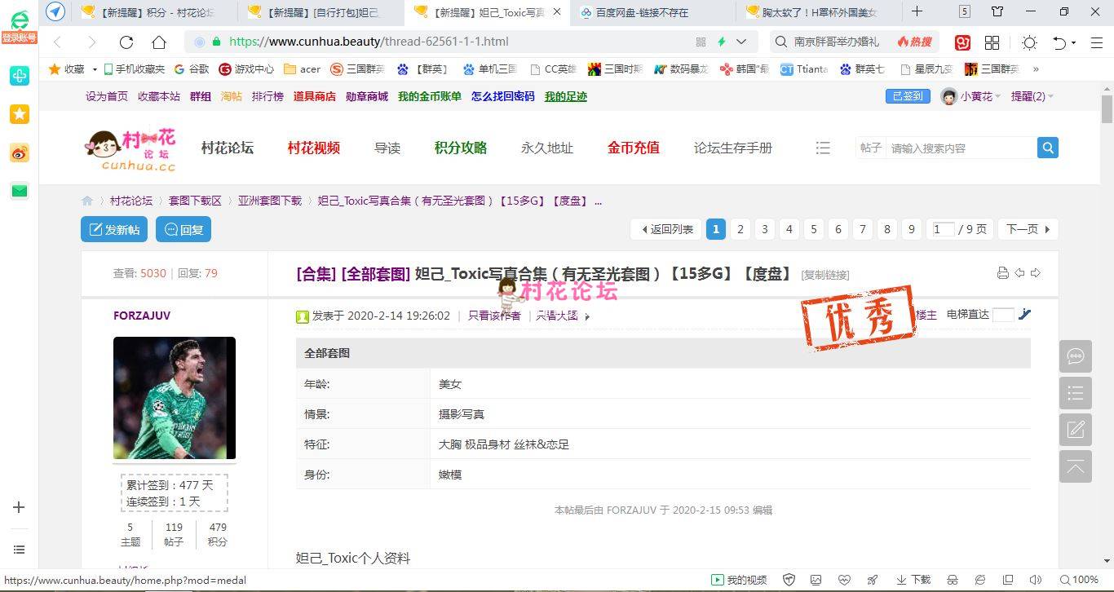Open the Weibo icon in sidebar

click(x=20, y=152)
